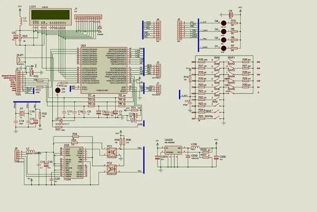Select resistor R8 next to D2

point(234,40)
